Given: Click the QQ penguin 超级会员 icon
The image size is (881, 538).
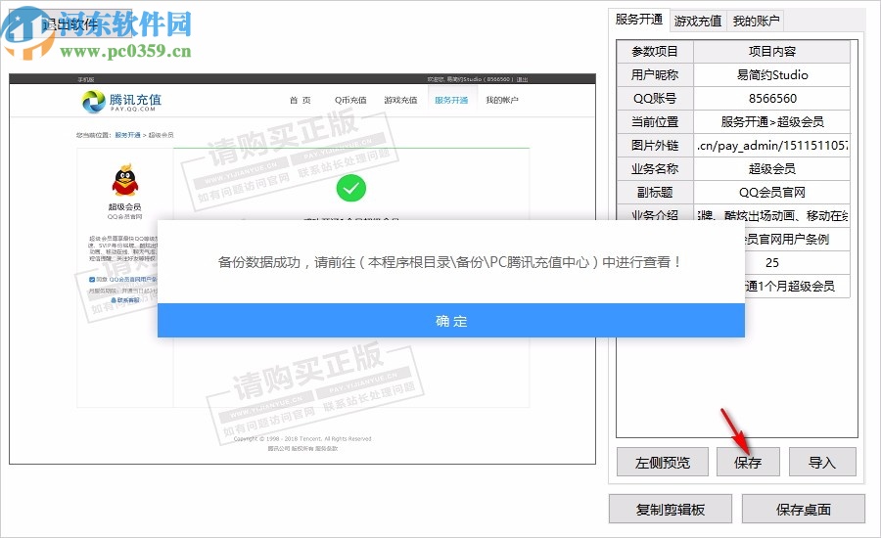Looking at the screenshot, I should tap(124, 180).
